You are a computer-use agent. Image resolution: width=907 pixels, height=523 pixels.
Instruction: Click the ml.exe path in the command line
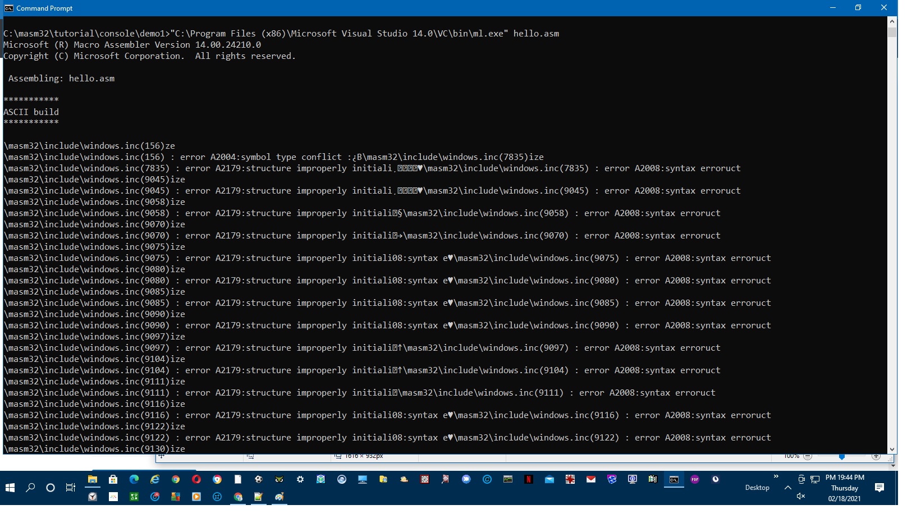(339, 34)
